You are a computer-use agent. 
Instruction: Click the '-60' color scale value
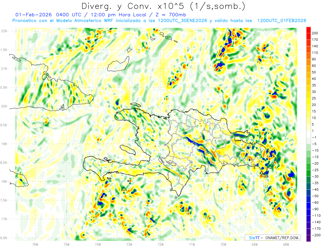[315, 203]
